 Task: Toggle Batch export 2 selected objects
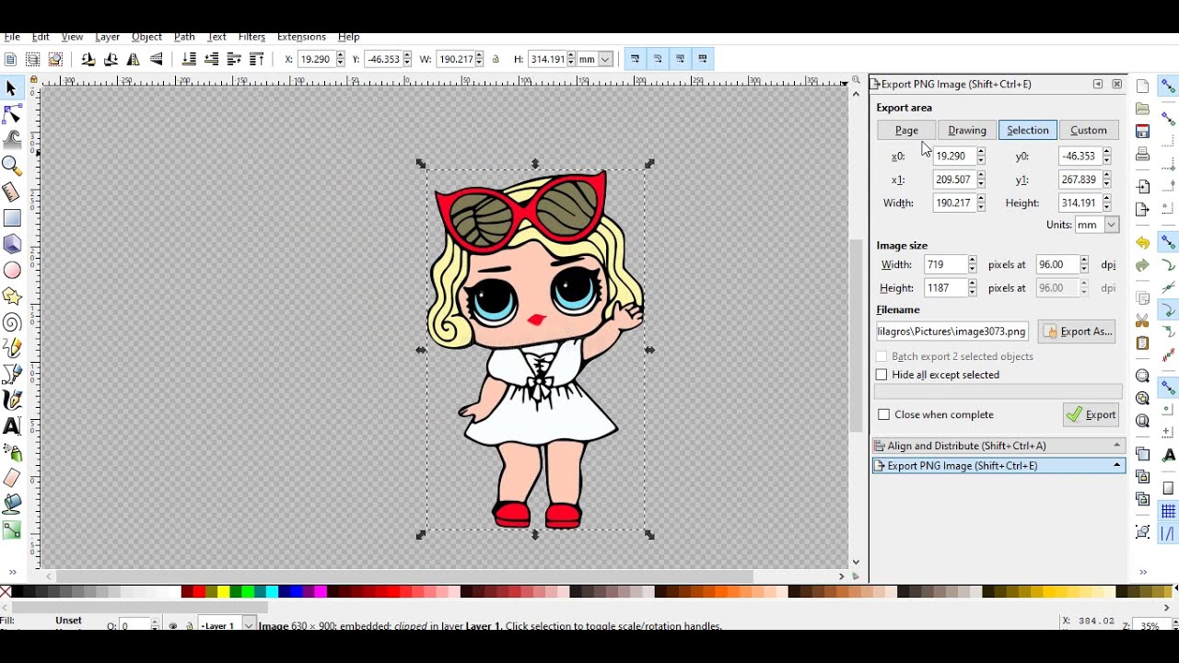pos(881,356)
